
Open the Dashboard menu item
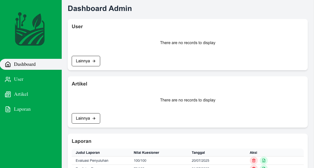pos(25,64)
